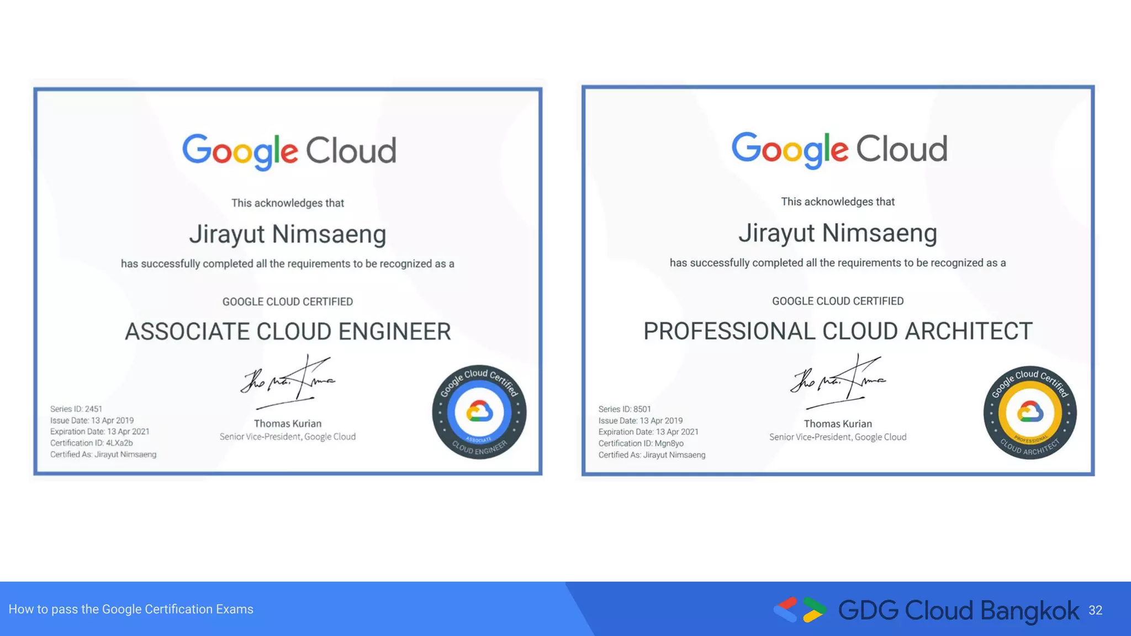Click the Google Cloud logo on right certificate

click(x=839, y=150)
